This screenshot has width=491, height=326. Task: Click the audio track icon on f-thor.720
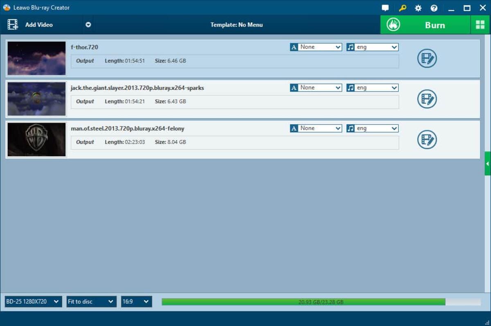point(351,47)
